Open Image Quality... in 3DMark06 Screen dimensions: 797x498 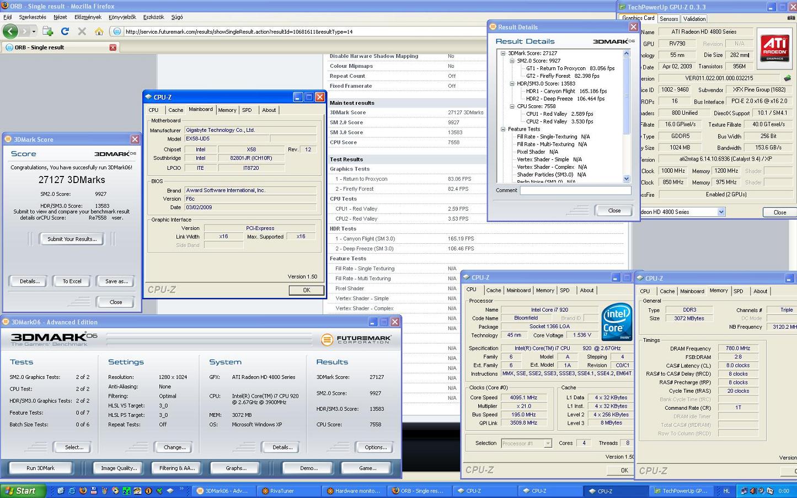click(x=119, y=468)
